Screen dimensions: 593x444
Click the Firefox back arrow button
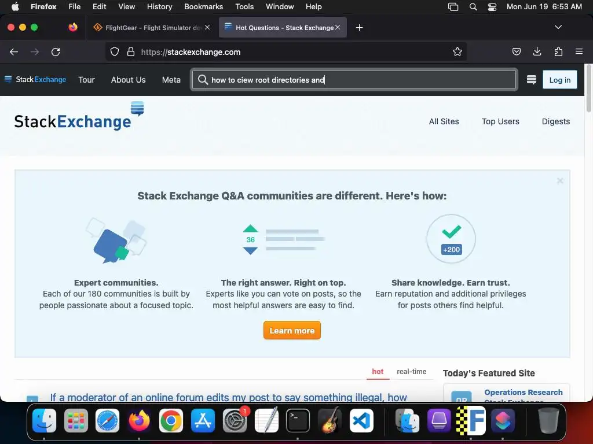click(14, 51)
